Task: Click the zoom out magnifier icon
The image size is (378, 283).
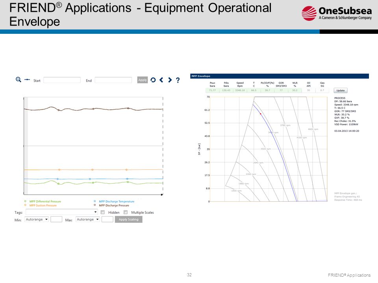Action: pos(19,80)
